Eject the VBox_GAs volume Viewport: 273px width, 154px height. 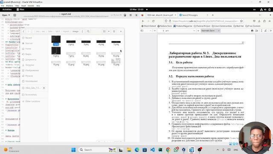pyautogui.click(x=44, y=88)
